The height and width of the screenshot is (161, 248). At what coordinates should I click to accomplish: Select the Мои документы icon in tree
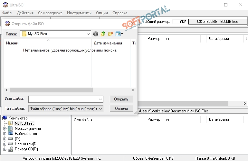tap(10, 128)
